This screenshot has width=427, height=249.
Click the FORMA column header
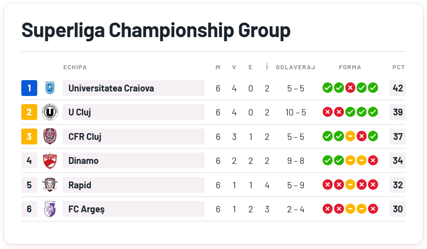[x=350, y=67]
